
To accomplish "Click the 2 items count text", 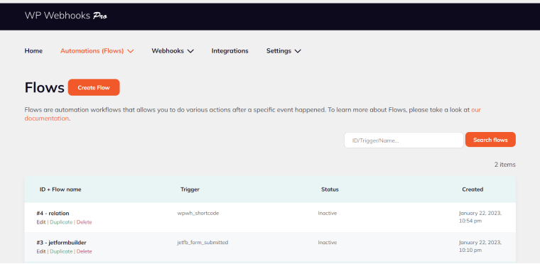I will pyautogui.click(x=505, y=165).
